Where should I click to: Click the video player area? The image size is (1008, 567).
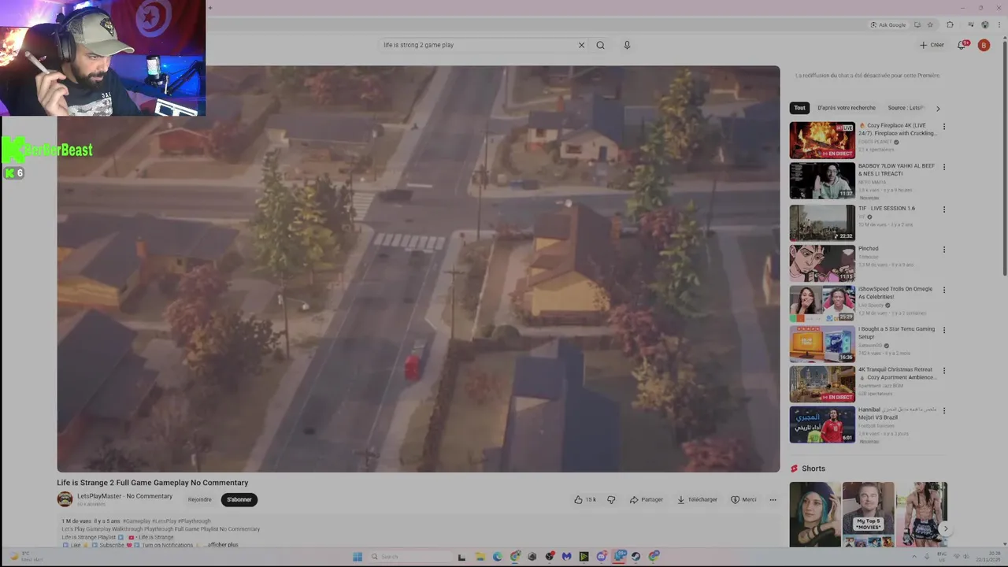point(418,269)
